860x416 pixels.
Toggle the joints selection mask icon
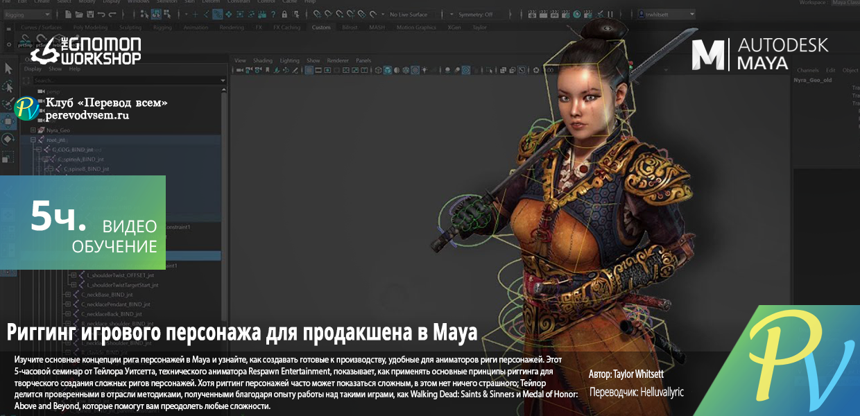[206, 15]
